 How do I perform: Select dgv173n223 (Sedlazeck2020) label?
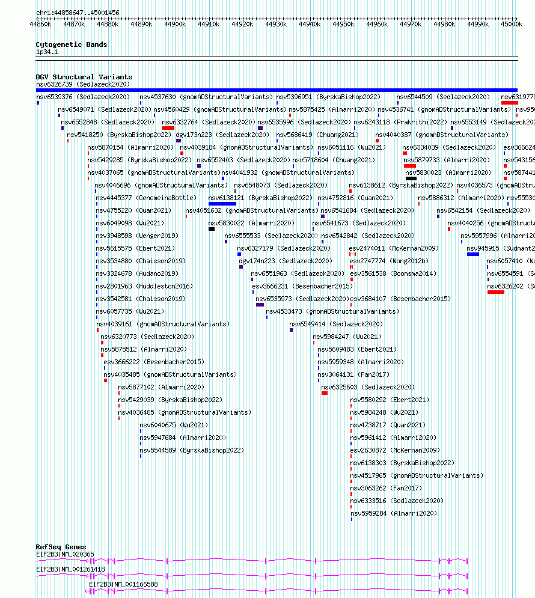pos(222,135)
